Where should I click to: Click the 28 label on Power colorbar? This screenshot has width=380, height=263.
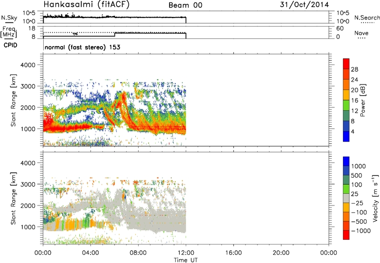pos(354,69)
